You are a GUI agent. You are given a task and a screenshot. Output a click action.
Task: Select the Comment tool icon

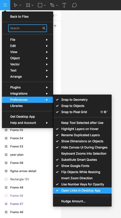74,5
